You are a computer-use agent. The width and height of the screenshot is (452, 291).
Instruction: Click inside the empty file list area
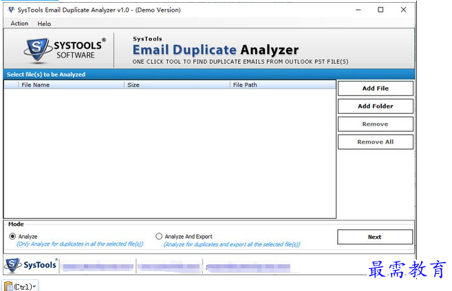[169, 151]
